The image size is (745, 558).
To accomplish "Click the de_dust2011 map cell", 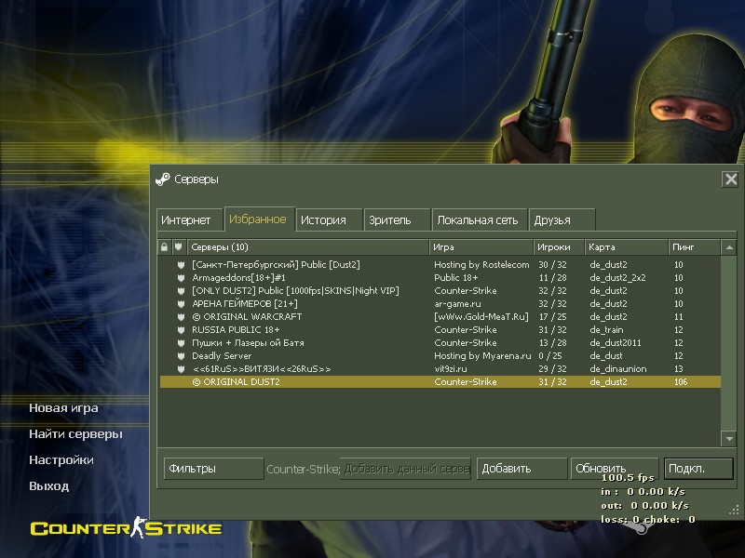I will coord(616,343).
